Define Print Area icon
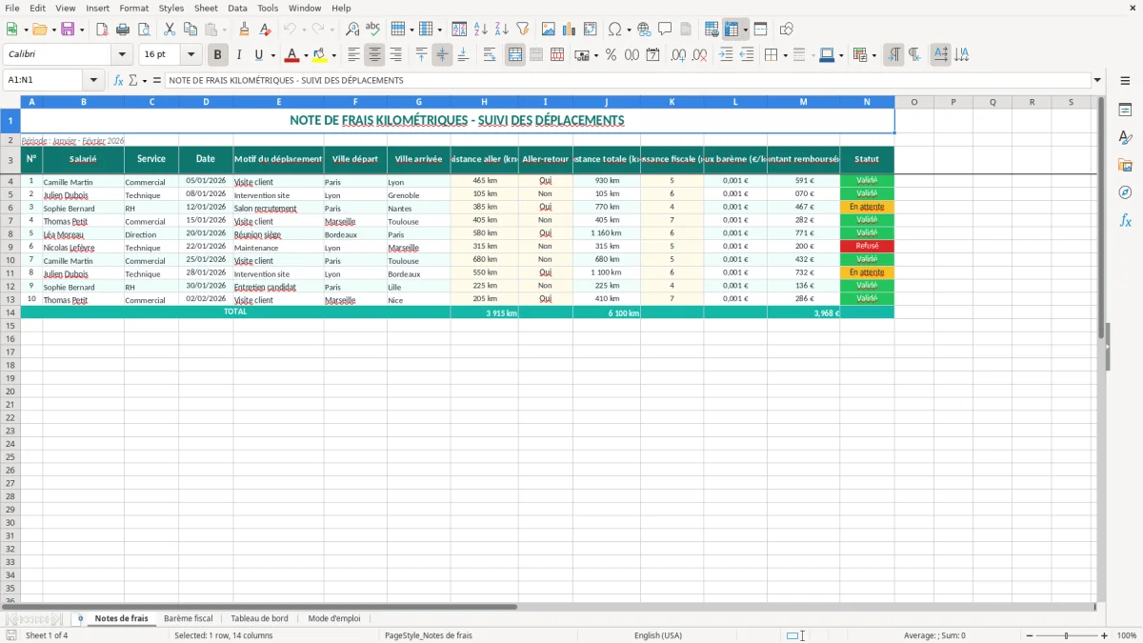The height and width of the screenshot is (643, 1143). pyautogui.click(x=712, y=30)
